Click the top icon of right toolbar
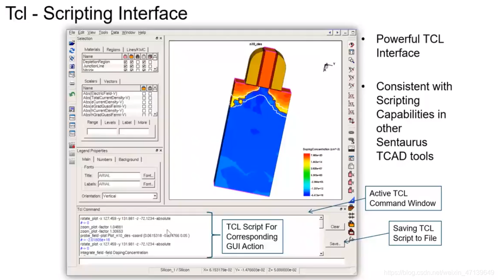Screen dimensions: 498x280 pyautogui.click(x=351, y=44)
